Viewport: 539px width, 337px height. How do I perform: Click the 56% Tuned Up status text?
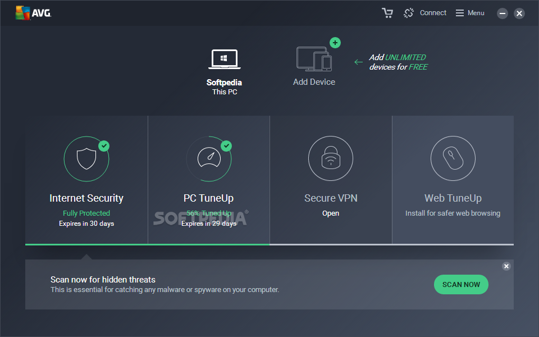(209, 213)
